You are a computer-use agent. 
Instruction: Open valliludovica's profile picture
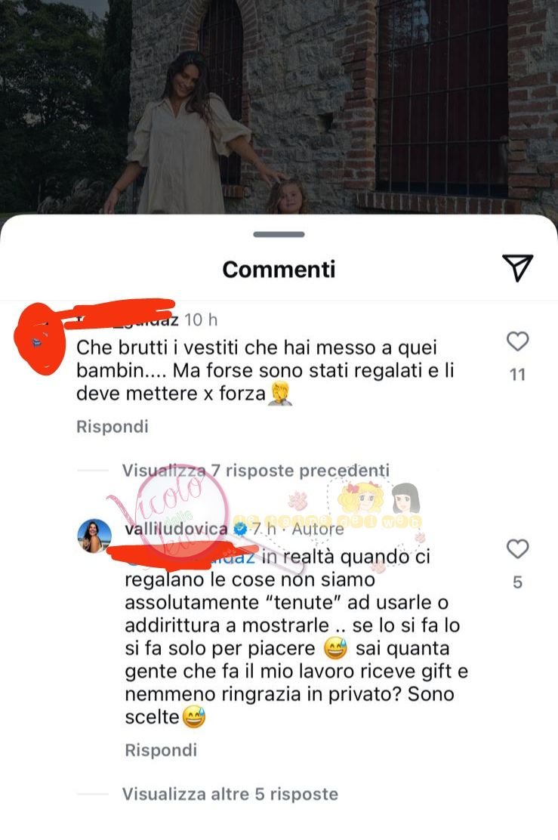[x=95, y=535]
